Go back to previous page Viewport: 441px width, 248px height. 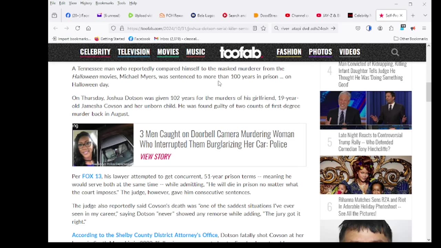coord(55,28)
